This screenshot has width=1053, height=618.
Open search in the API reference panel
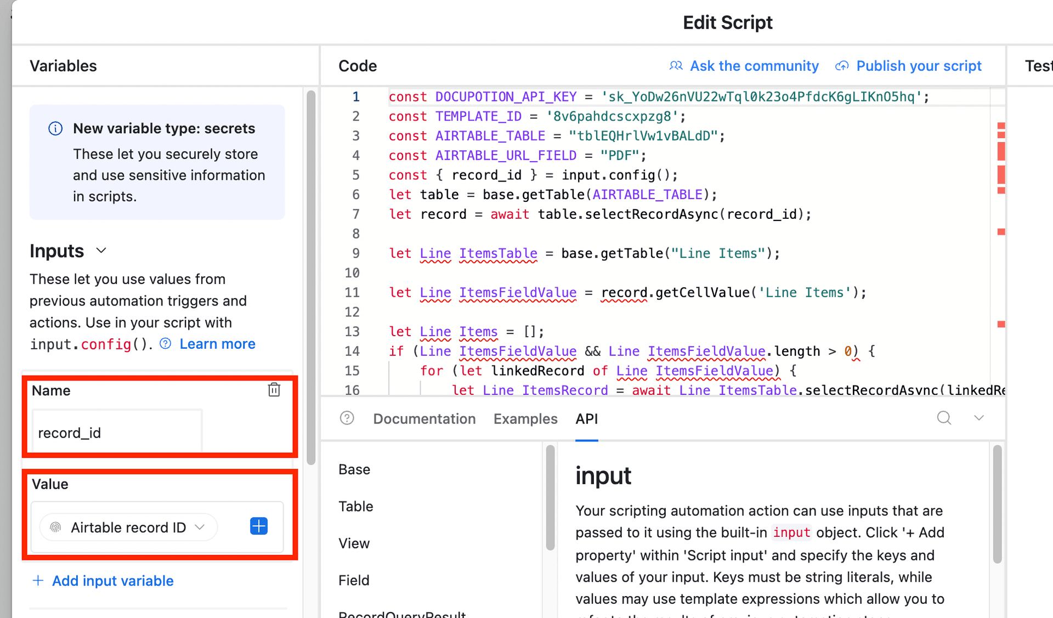click(x=944, y=418)
